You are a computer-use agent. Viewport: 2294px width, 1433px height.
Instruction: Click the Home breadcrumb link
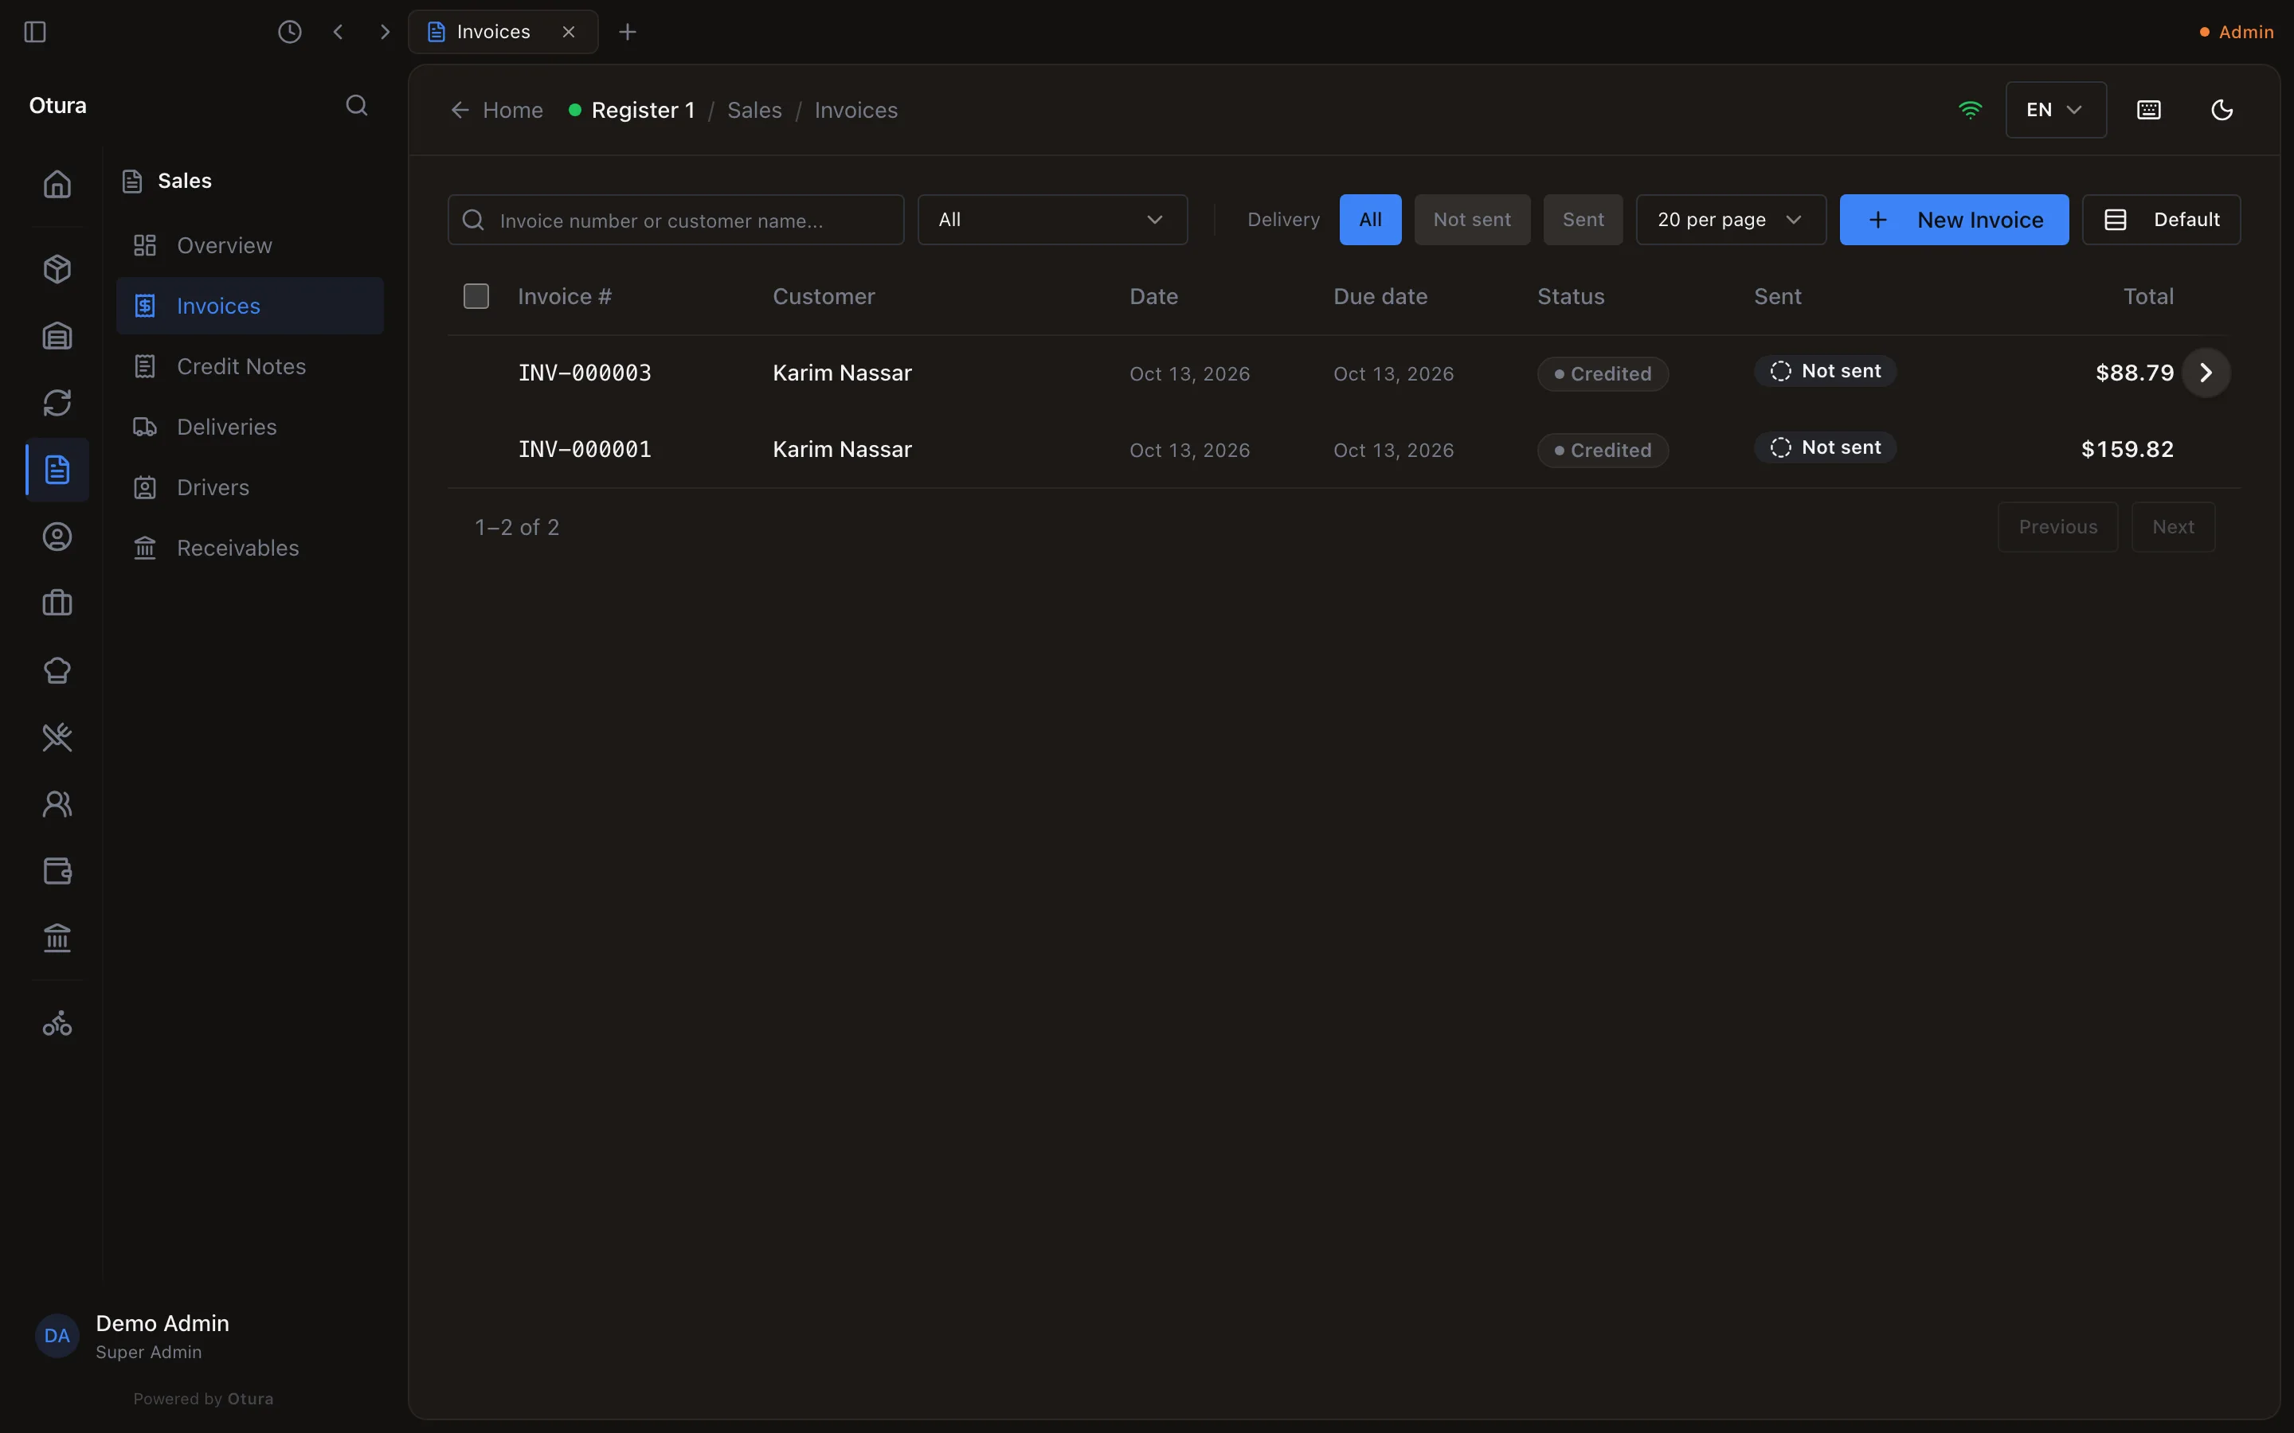[x=498, y=110]
